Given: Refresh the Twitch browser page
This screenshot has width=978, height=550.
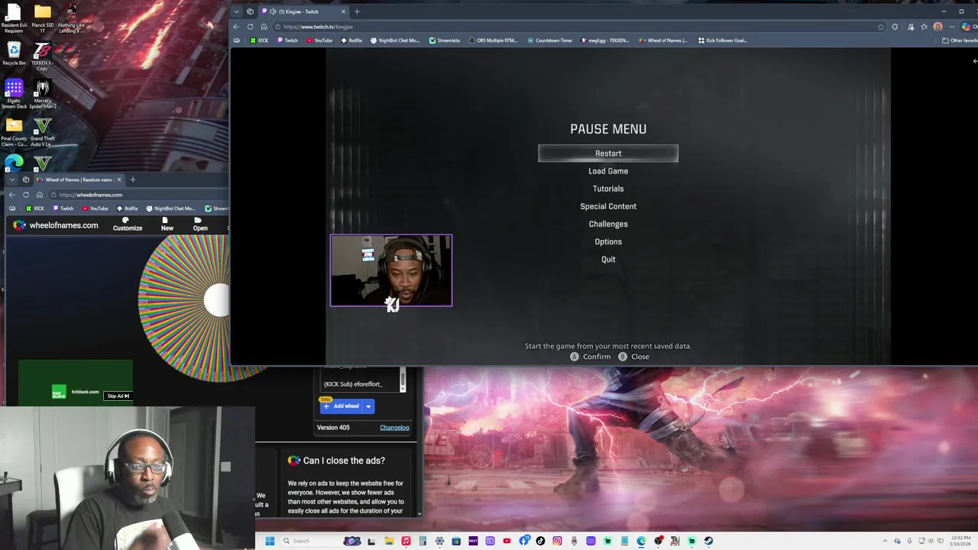Looking at the screenshot, I should tap(250, 27).
